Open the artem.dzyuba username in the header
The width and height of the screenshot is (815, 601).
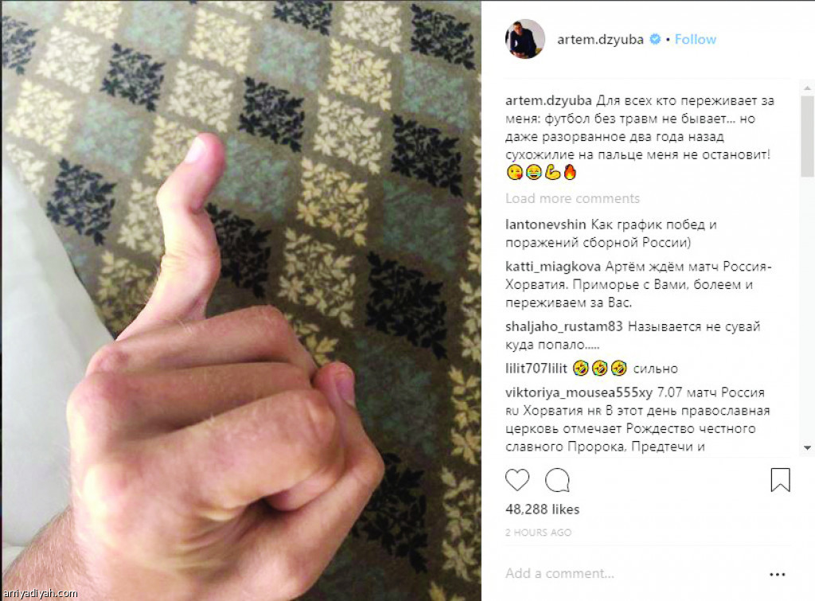(600, 39)
